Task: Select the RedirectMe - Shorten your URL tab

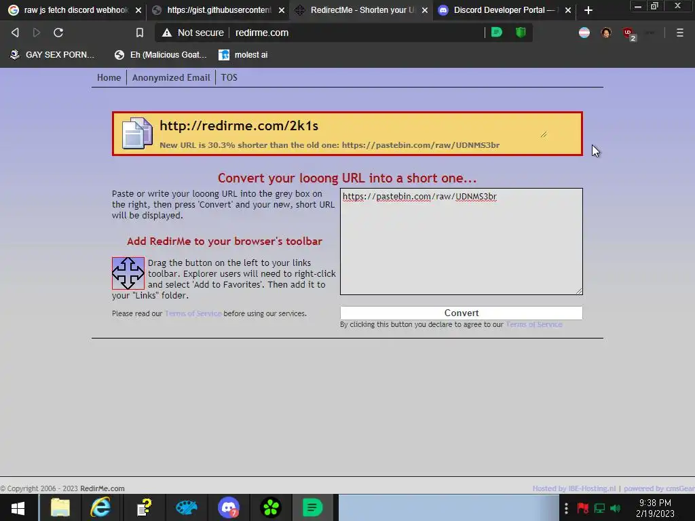Action: click(360, 9)
